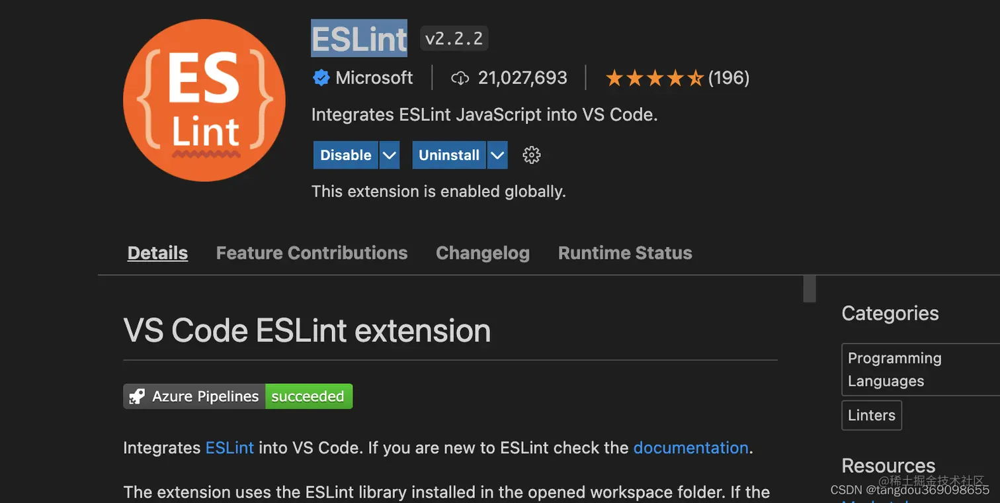Click the v2.2.2 version label
The height and width of the screenshot is (503, 1000).
tap(454, 39)
